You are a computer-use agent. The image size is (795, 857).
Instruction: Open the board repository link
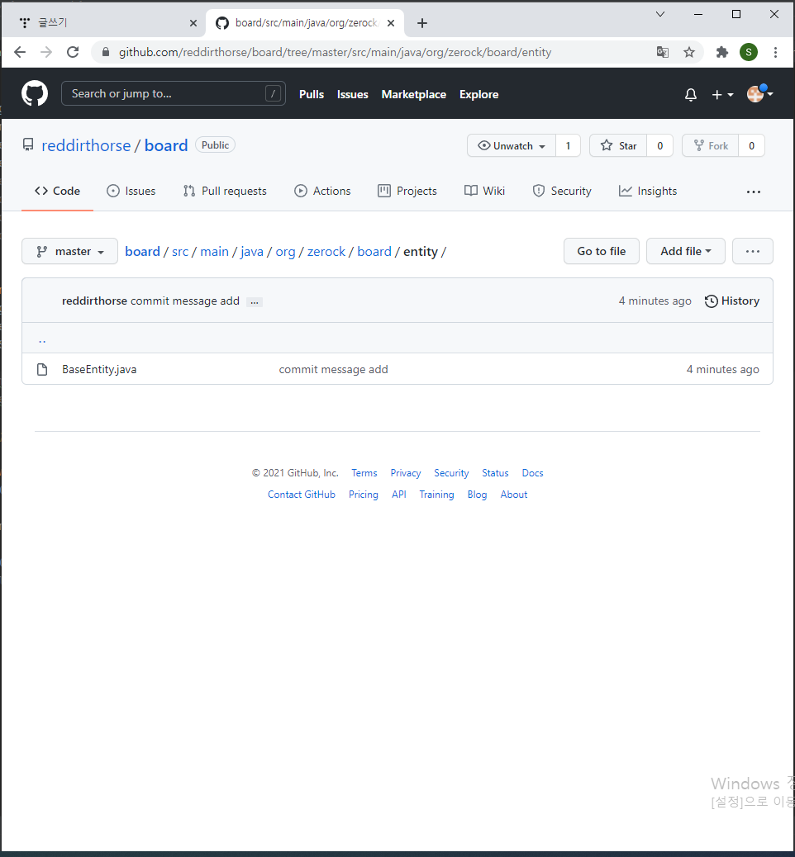click(166, 145)
